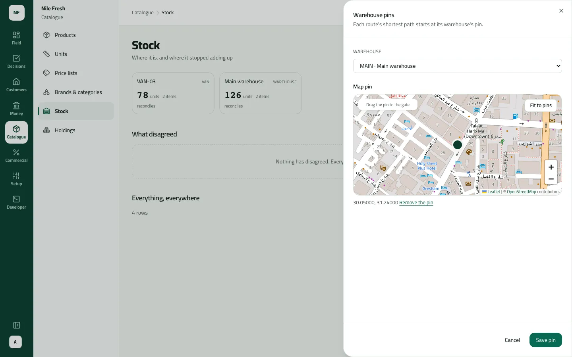The width and height of the screenshot is (572, 357).
Task: Close the Warehouse pins panel
Action: pyautogui.click(x=561, y=11)
